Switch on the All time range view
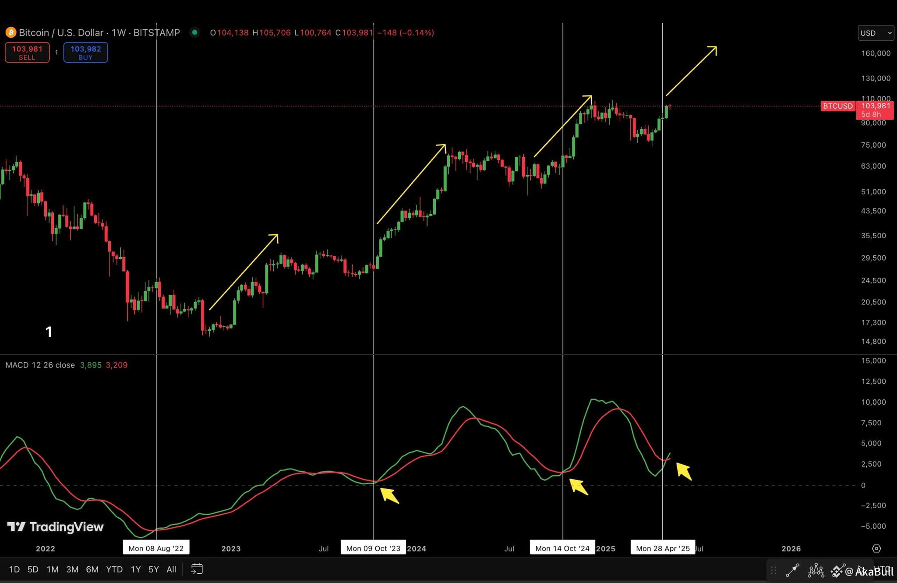Viewport: 897px width, 583px height. [x=171, y=569]
